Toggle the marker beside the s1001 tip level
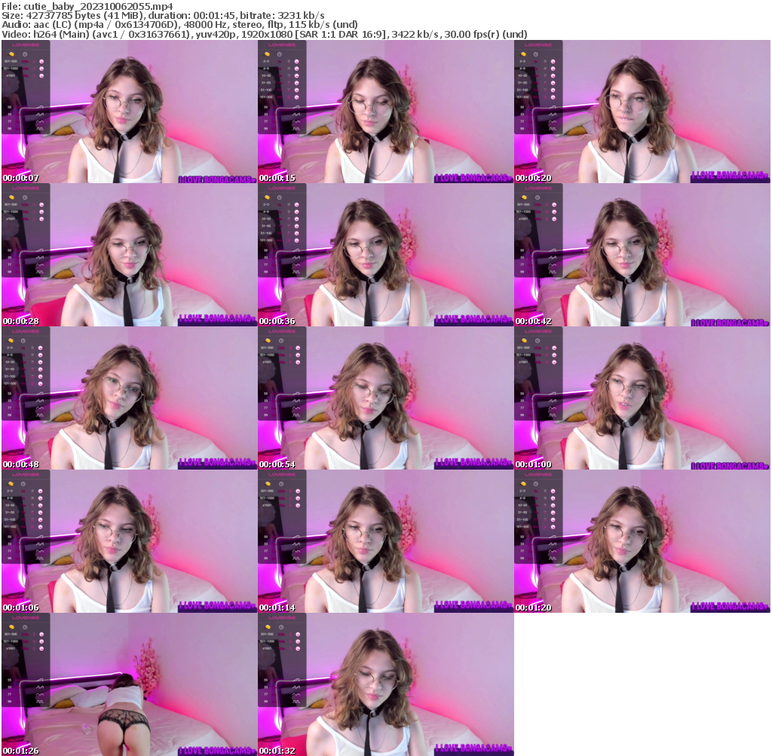This screenshot has height=756, width=772. click(33, 75)
